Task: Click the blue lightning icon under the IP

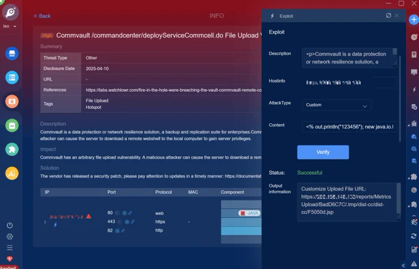Action: (55, 225)
